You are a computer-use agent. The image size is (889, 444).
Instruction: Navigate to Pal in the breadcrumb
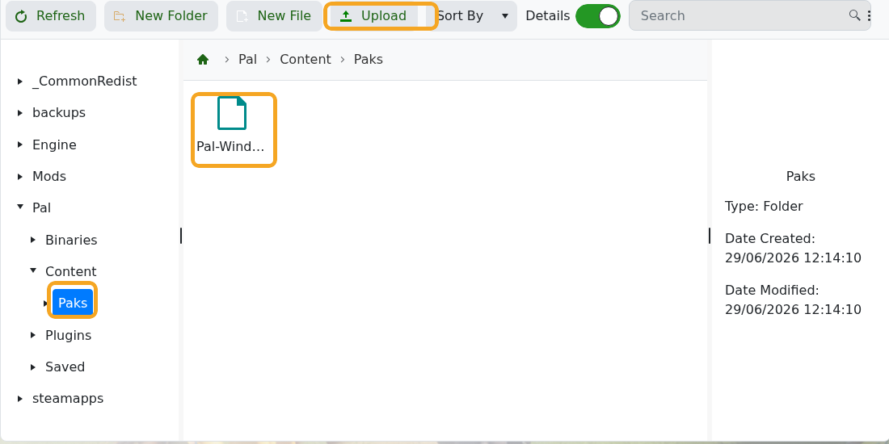248,60
